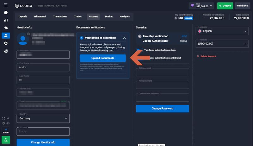
Task: Click the red X delete icon
Action: [198, 56]
